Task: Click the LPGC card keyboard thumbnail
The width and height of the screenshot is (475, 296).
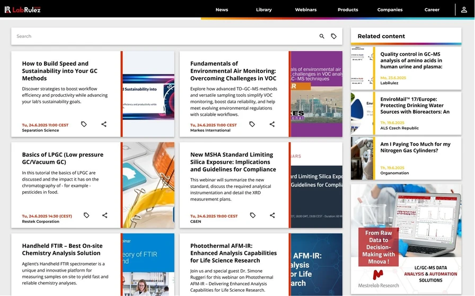Action: pyautogui.click(x=148, y=185)
